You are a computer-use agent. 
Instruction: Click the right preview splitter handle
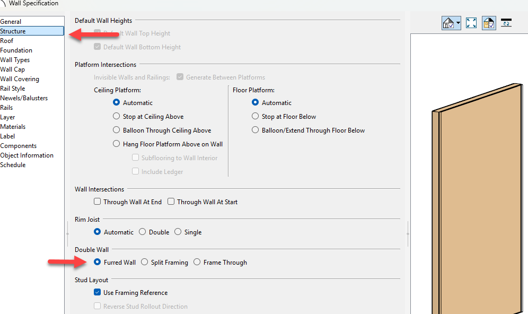tap(408, 233)
